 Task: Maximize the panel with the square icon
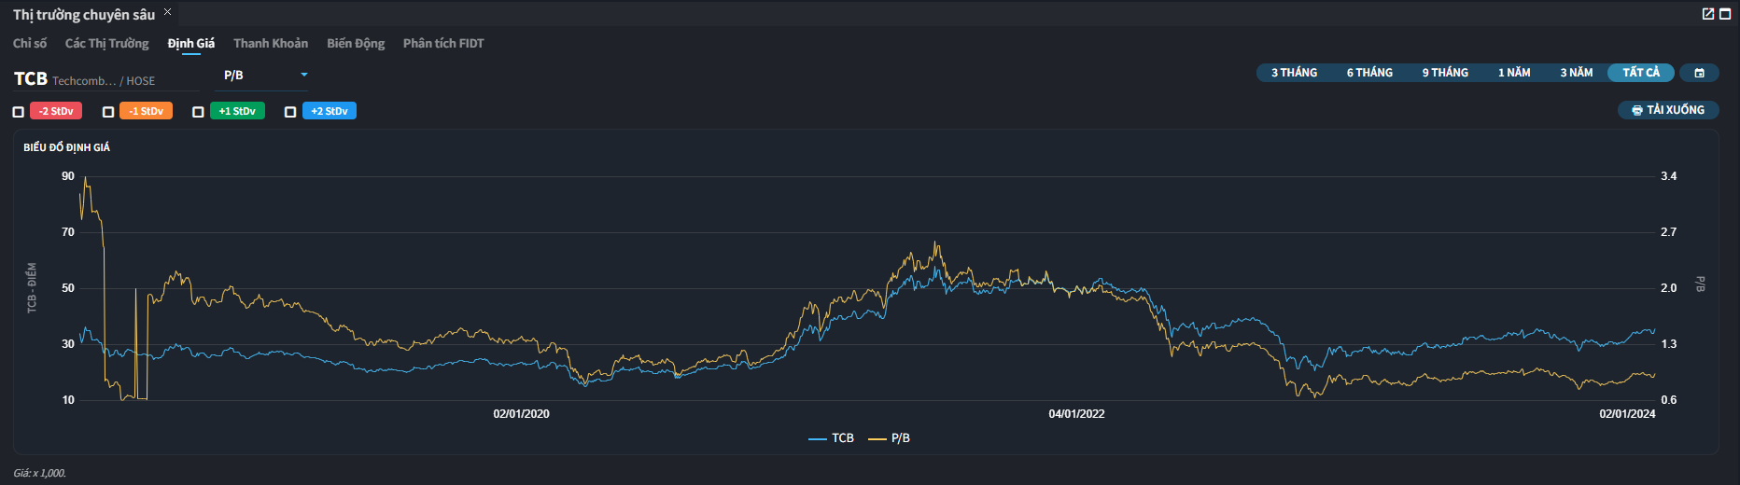[x=1725, y=14]
